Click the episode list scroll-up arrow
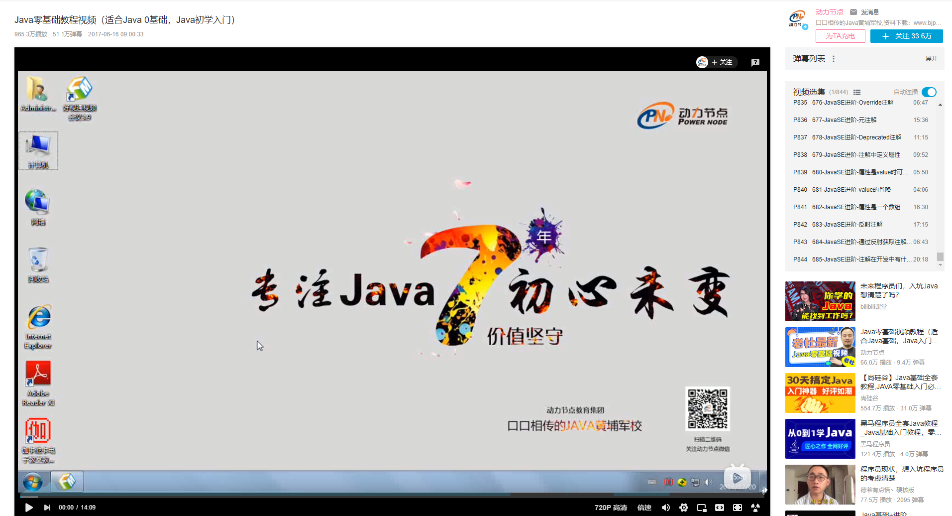This screenshot has height=516, width=952. click(940, 105)
